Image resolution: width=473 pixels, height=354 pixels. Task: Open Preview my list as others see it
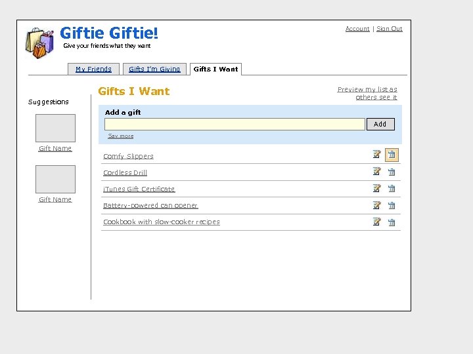point(367,93)
